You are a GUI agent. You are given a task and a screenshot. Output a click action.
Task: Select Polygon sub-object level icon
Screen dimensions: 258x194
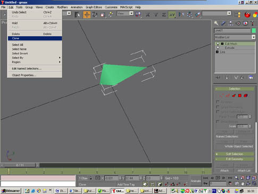coord(240,95)
